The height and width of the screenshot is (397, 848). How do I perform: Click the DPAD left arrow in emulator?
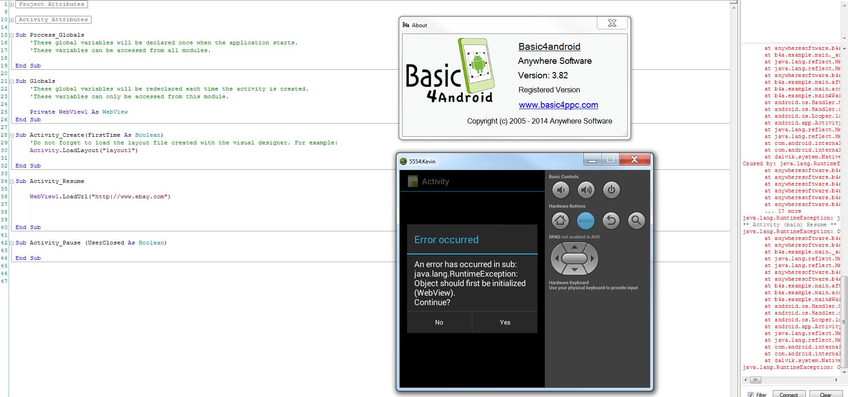click(x=557, y=258)
